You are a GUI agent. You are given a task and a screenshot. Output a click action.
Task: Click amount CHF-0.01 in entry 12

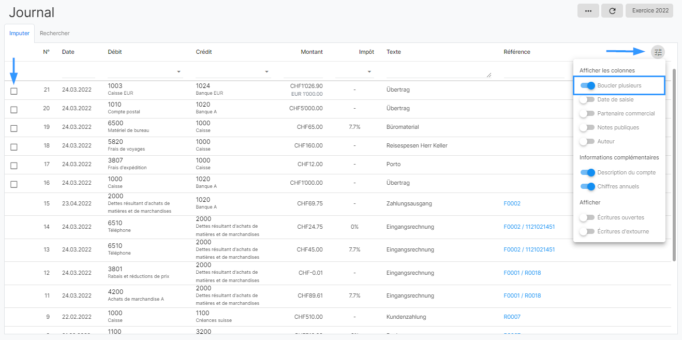(310, 273)
